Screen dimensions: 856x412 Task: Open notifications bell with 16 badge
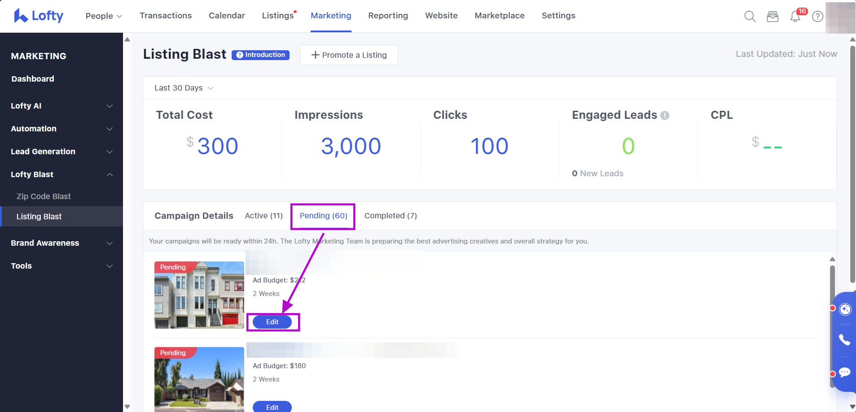point(795,17)
